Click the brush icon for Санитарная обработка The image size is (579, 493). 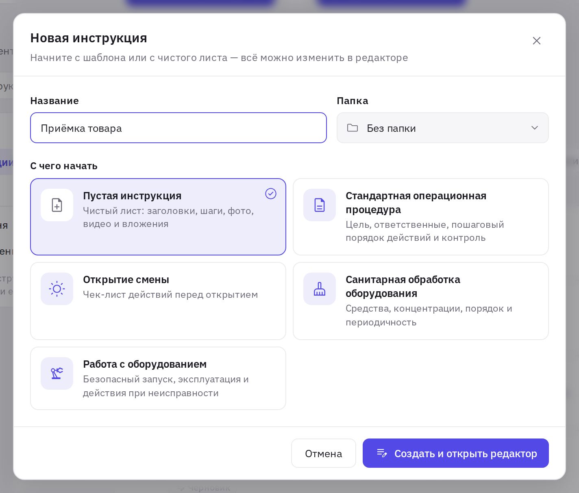pos(320,289)
